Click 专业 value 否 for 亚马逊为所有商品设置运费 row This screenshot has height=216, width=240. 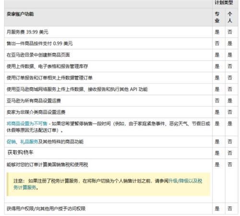click(217, 101)
